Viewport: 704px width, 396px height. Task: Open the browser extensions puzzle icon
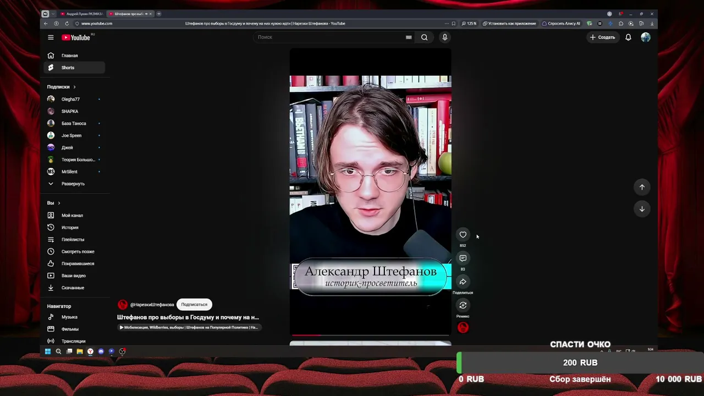tap(621, 24)
